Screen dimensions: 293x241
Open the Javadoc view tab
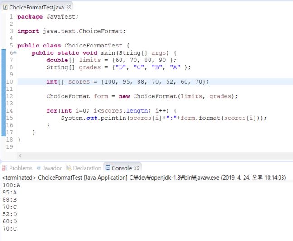click(49, 168)
